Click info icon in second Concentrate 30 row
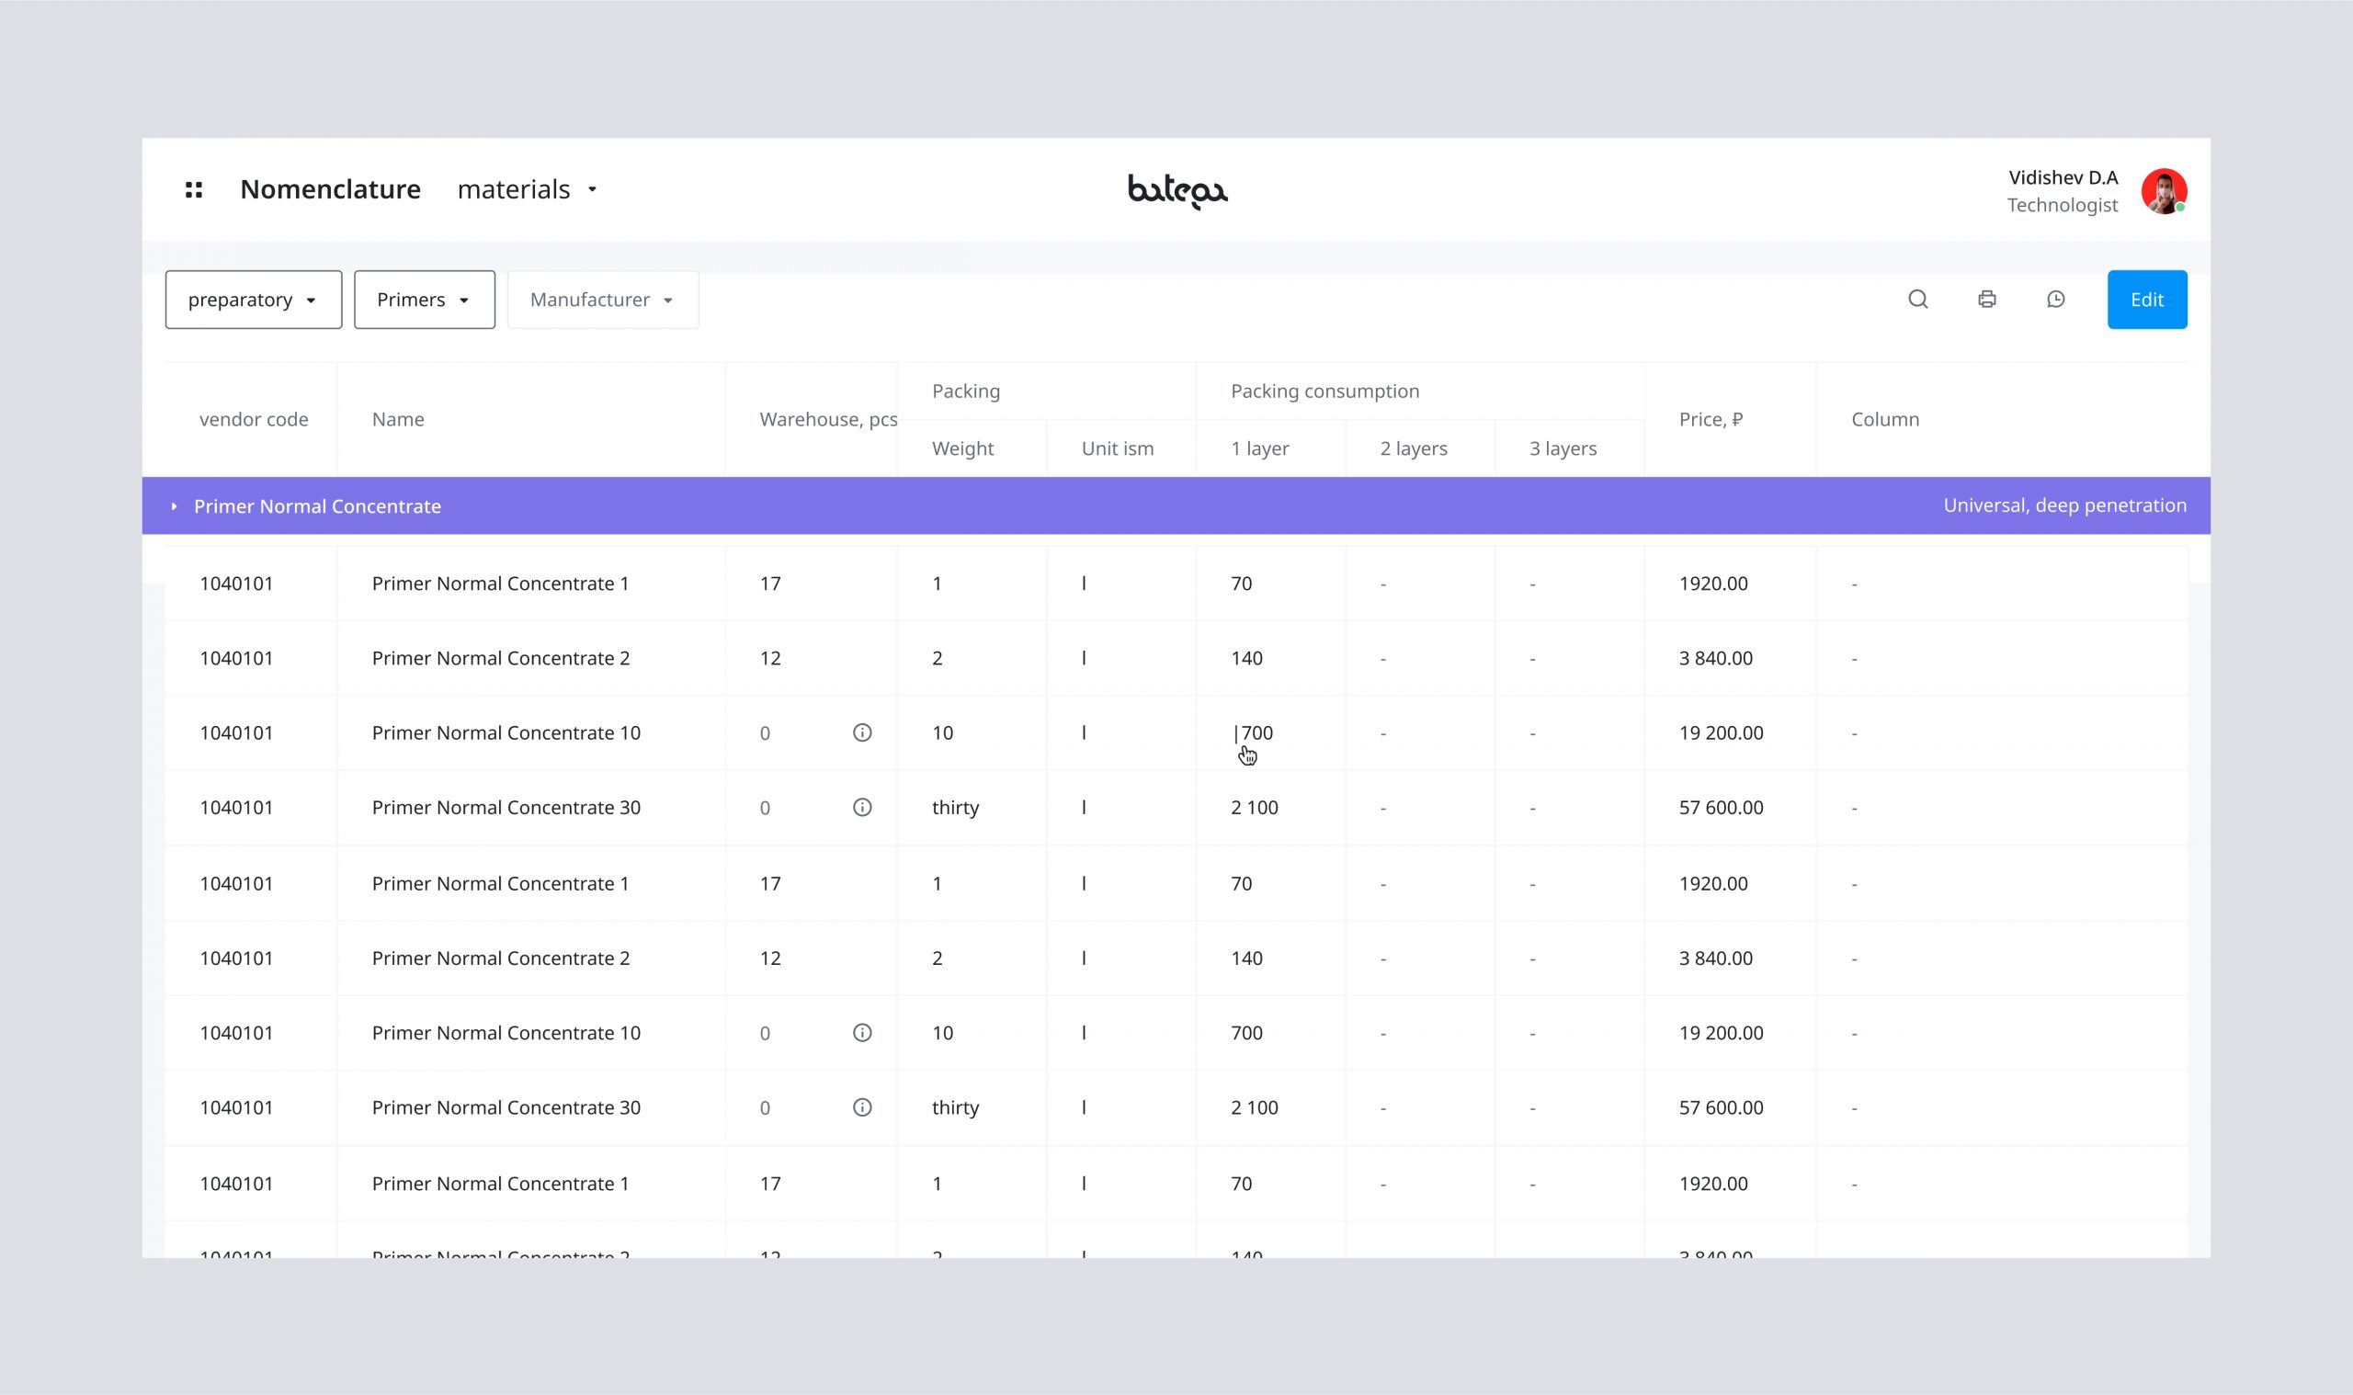The width and height of the screenshot is (2353, 1395). (x=861, y=1107)
